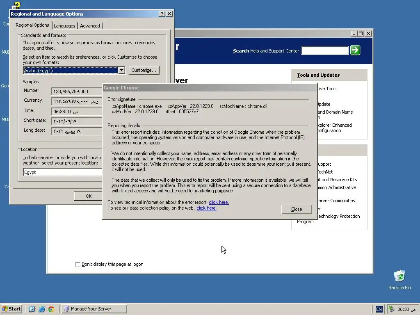Image resolution: width=420 pixels, height=315 pixels.
Task: Open and Resource Kits link in Manage Your Server
Action: [x=338, y=180]
